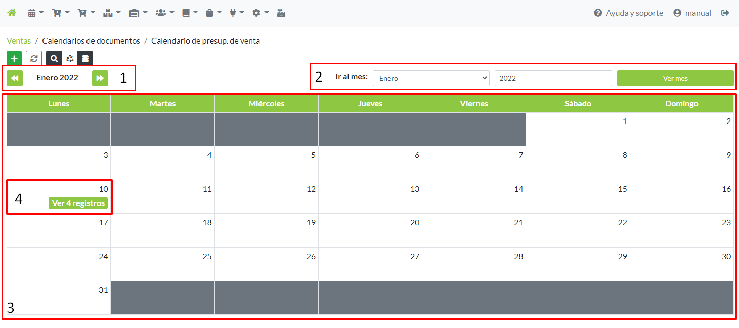Refresh the calendar with the reload icon
Viewport: 739px width, 328px height.
[34, 59]
